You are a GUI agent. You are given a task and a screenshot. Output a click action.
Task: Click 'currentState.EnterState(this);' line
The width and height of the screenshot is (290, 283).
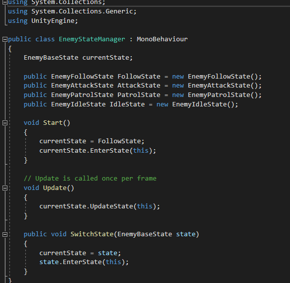pyautogui.click(x=97, y=151)
